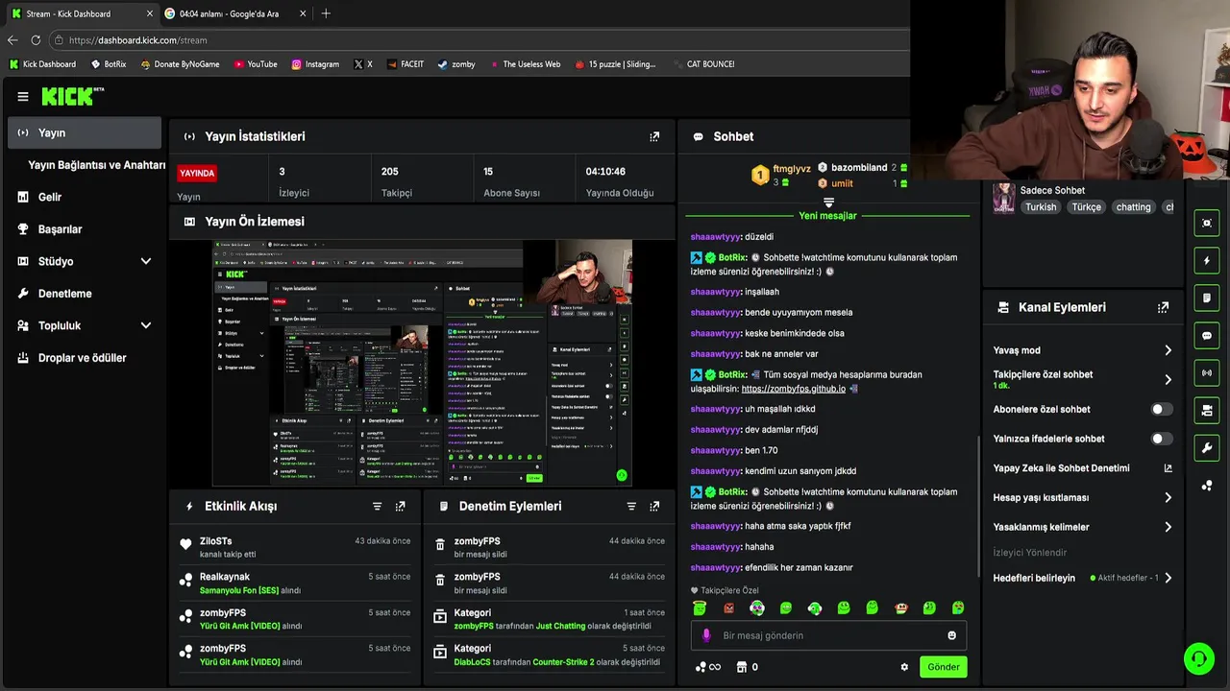
Task: Click the bazombiland leaderboard entry
Action: [862, 168]
